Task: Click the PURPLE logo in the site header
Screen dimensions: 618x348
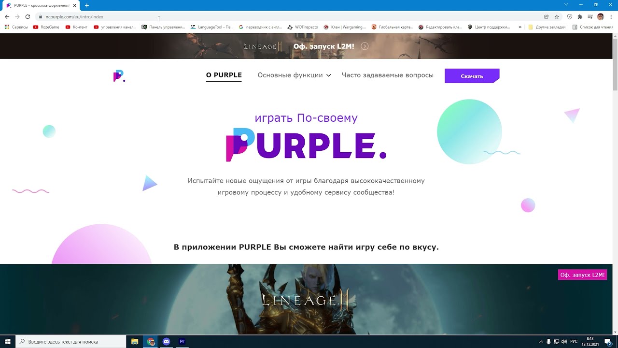Action: click(119, 76)
